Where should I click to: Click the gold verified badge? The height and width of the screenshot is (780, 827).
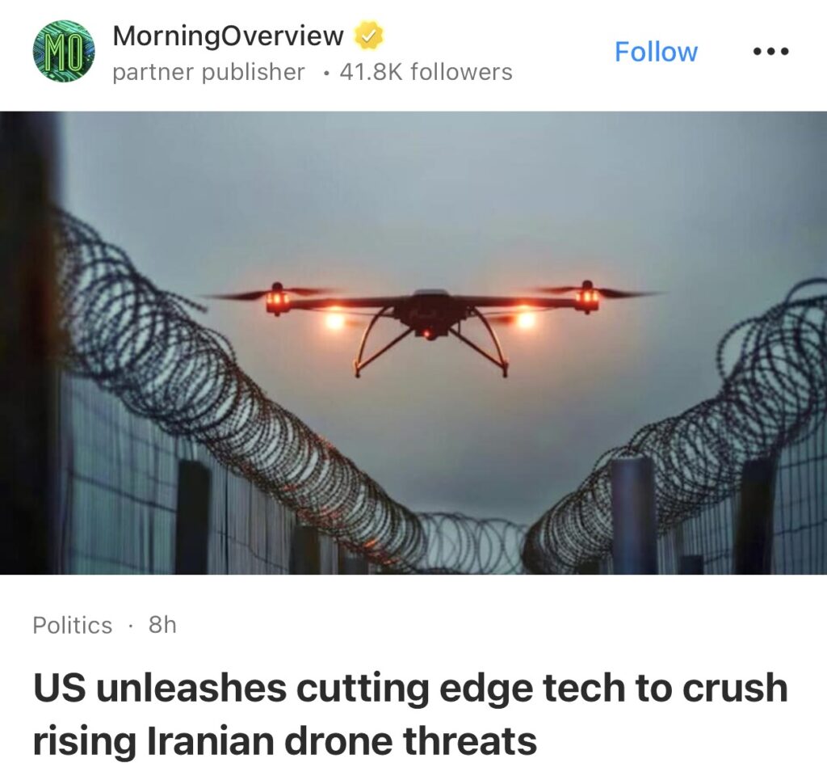pyautogui.click(x=368, y=36)
